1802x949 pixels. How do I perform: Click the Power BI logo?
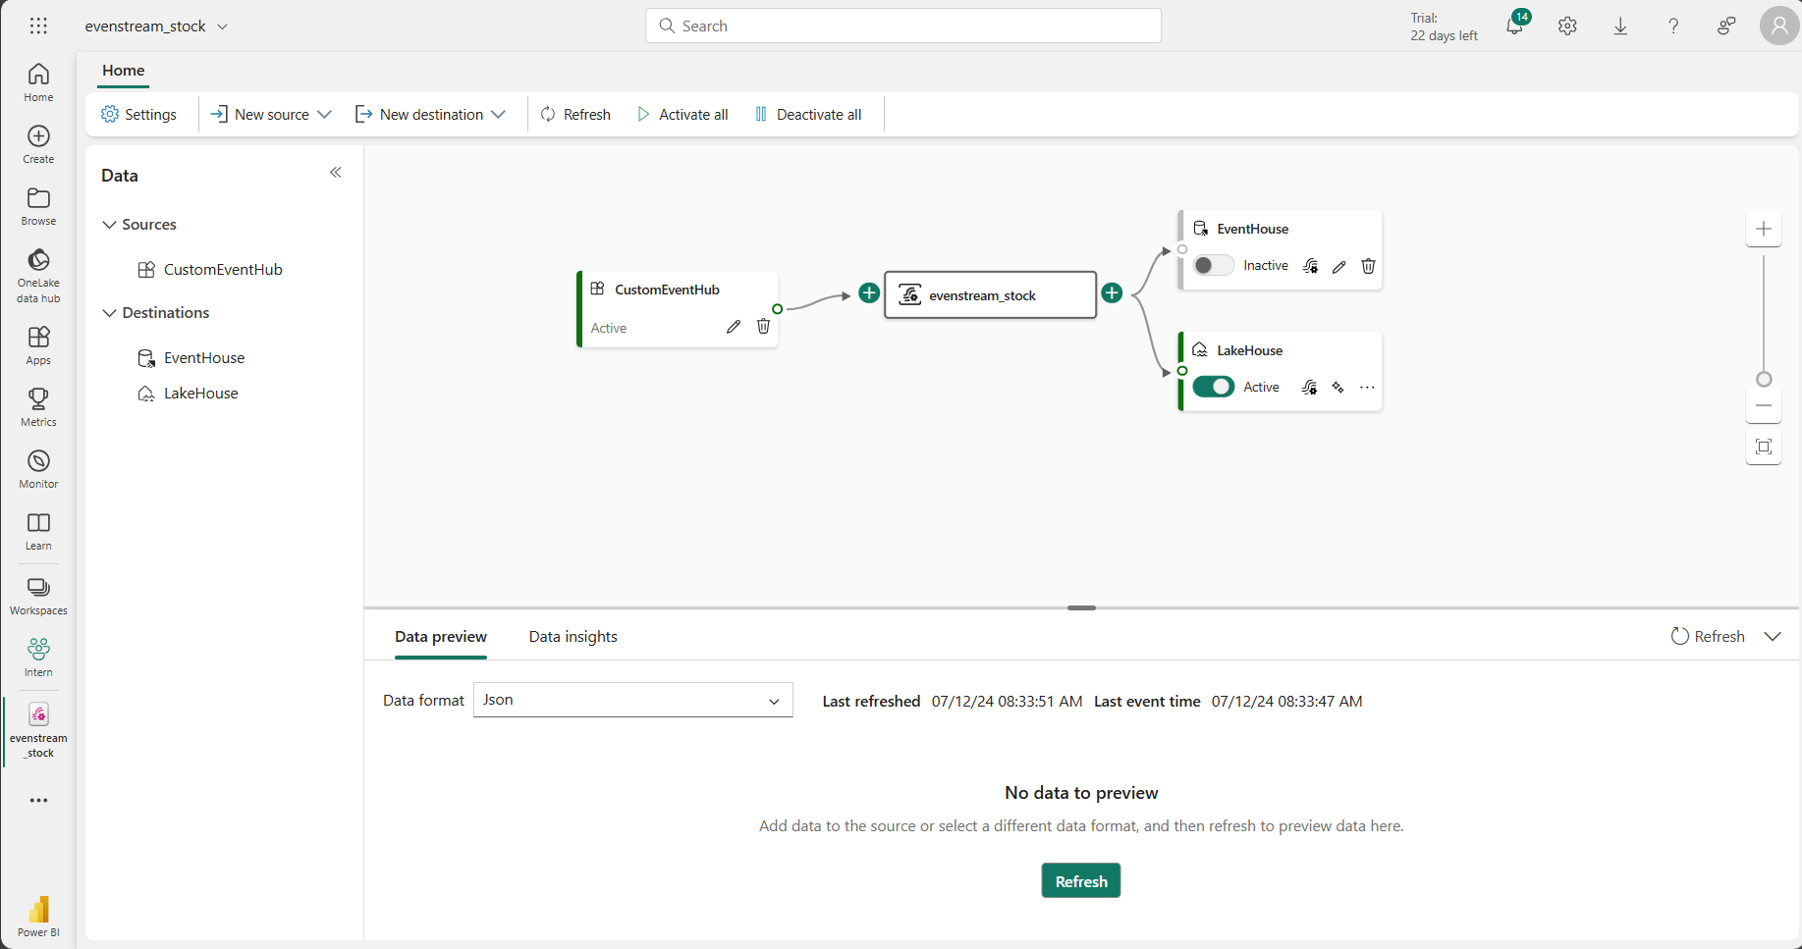point(38,916)
